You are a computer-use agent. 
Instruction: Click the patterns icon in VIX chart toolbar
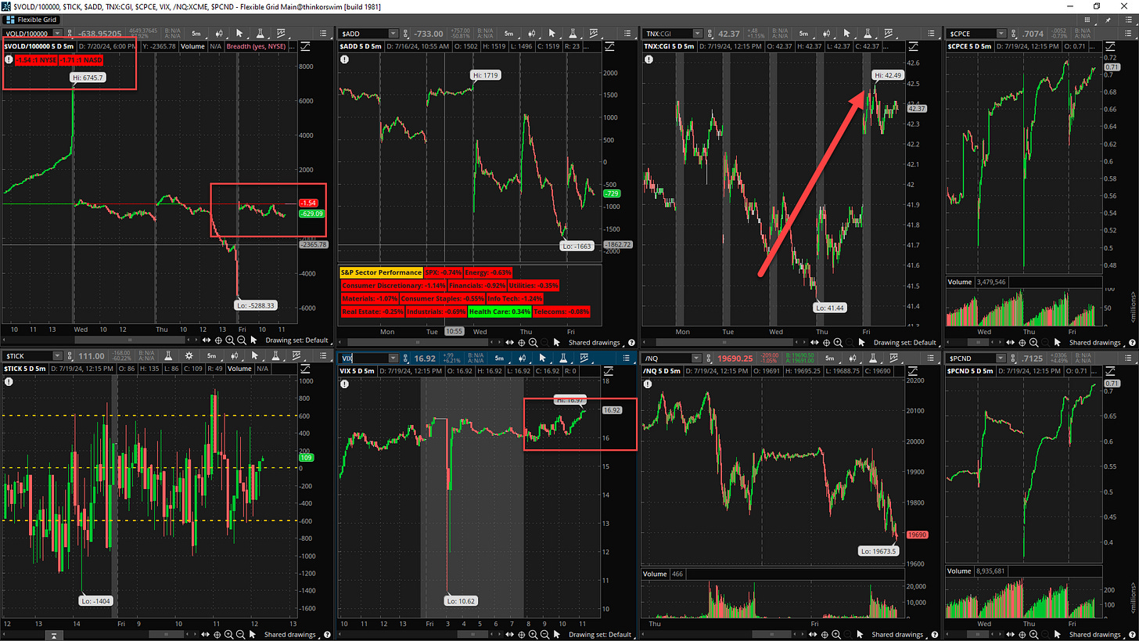pos(583,358)
